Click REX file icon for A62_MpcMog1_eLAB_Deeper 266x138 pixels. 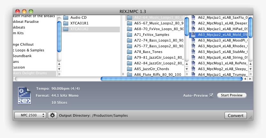coord(193,23)
